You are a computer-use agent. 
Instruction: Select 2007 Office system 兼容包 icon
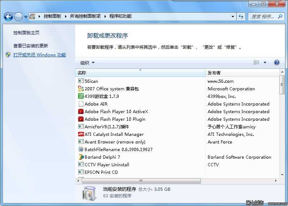(x=81, y=89)
